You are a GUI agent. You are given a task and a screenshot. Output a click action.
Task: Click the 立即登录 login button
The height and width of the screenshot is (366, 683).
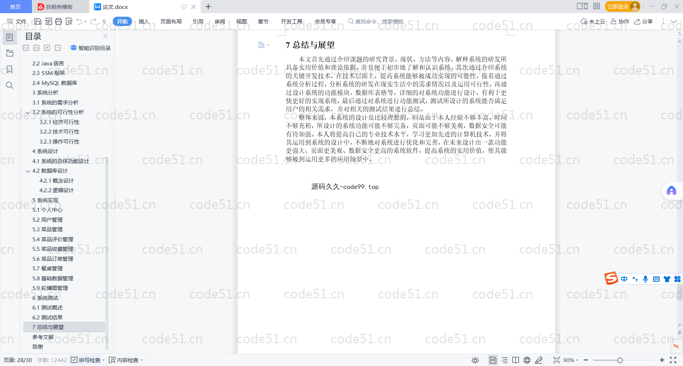618,6
